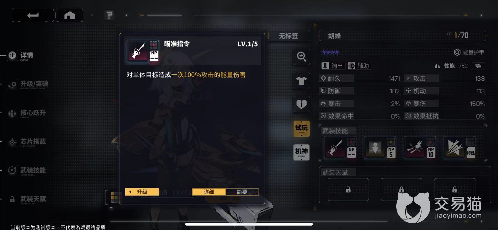Switch skill description to 详细 mode
498x230 pixels.
209,192
